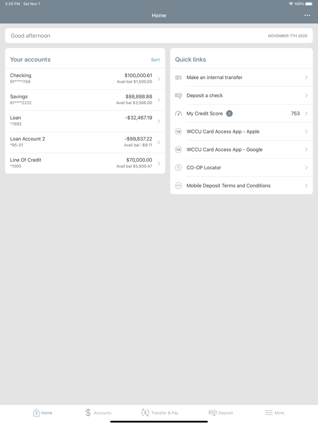Open Line Of Credit details chevron
The image size is (318, 425).
pos(159,163)
